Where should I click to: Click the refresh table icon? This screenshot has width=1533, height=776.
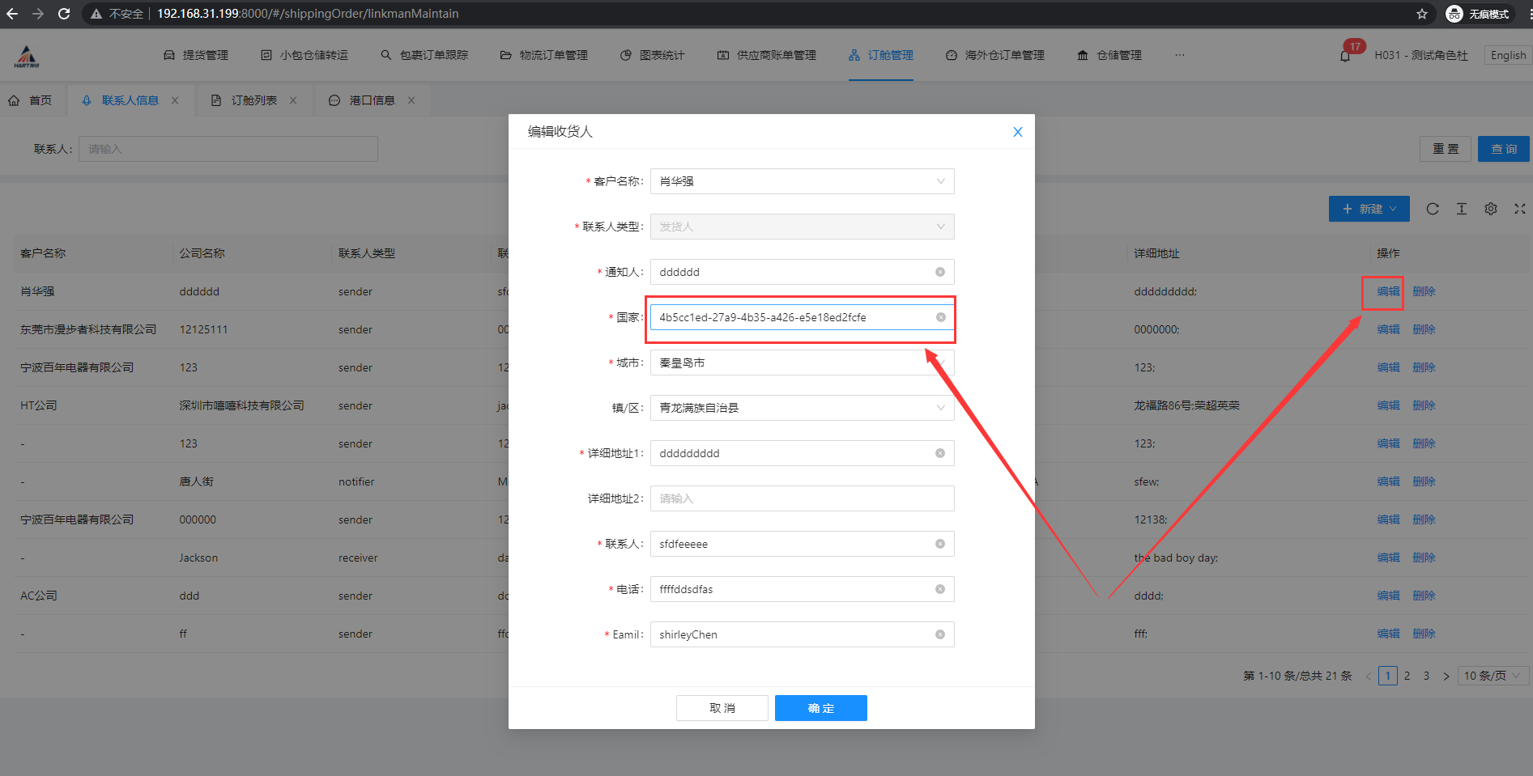click(x=1433, y=209)
